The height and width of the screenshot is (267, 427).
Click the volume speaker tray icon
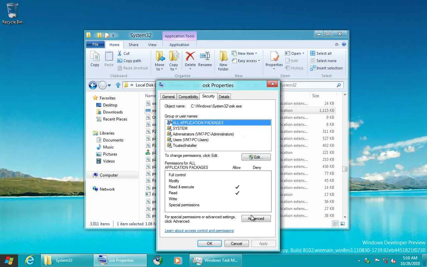(394, 261)
